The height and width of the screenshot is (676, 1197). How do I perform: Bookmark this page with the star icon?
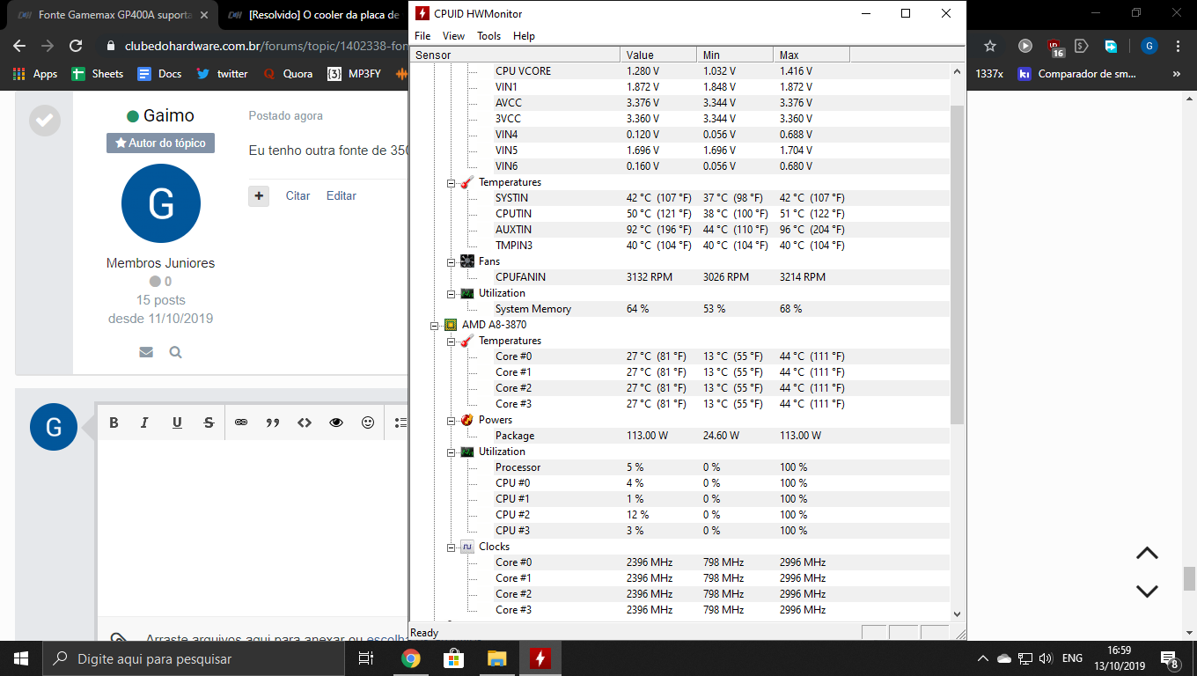(990, 46)
